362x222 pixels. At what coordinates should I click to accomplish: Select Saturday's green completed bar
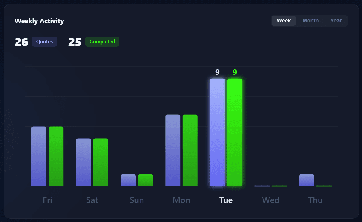coord(101,162)
